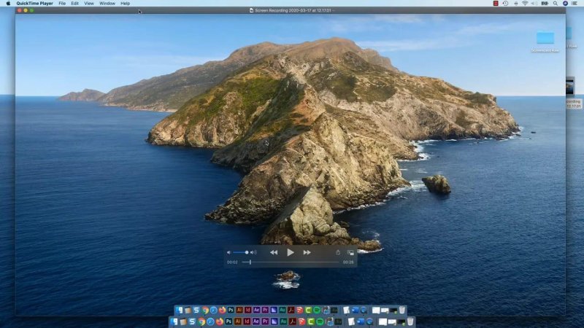Open the Edit menu
The image size is (584, 328).
click(x=75, y=4)
